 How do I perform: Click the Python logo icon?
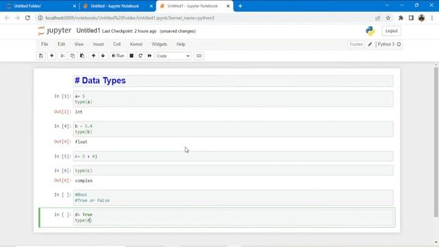370,31
